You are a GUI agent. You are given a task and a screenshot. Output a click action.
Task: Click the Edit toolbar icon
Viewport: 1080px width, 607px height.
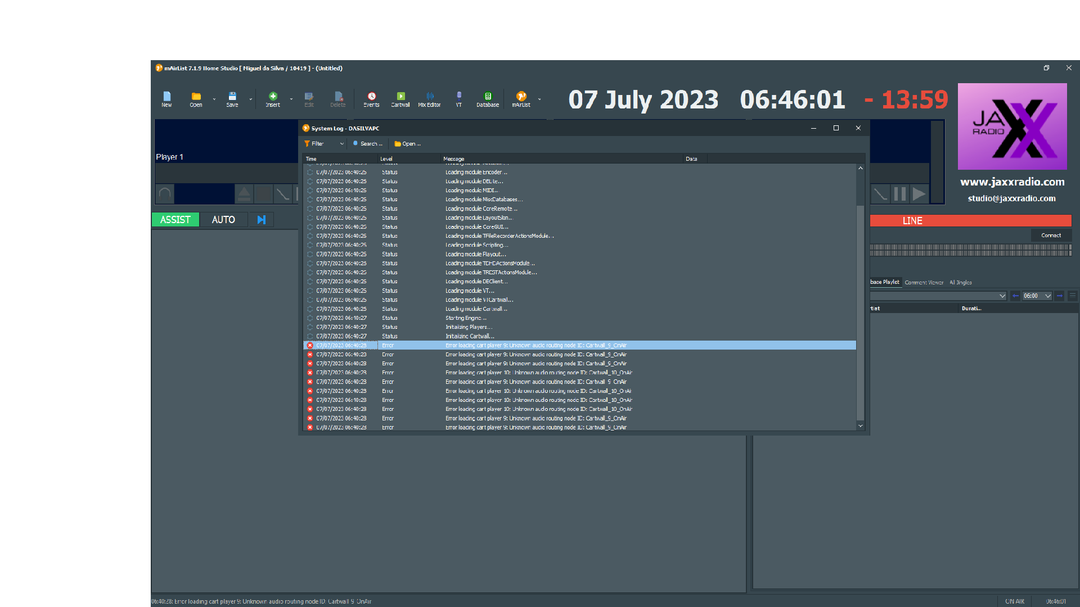(x=309, y=99)
